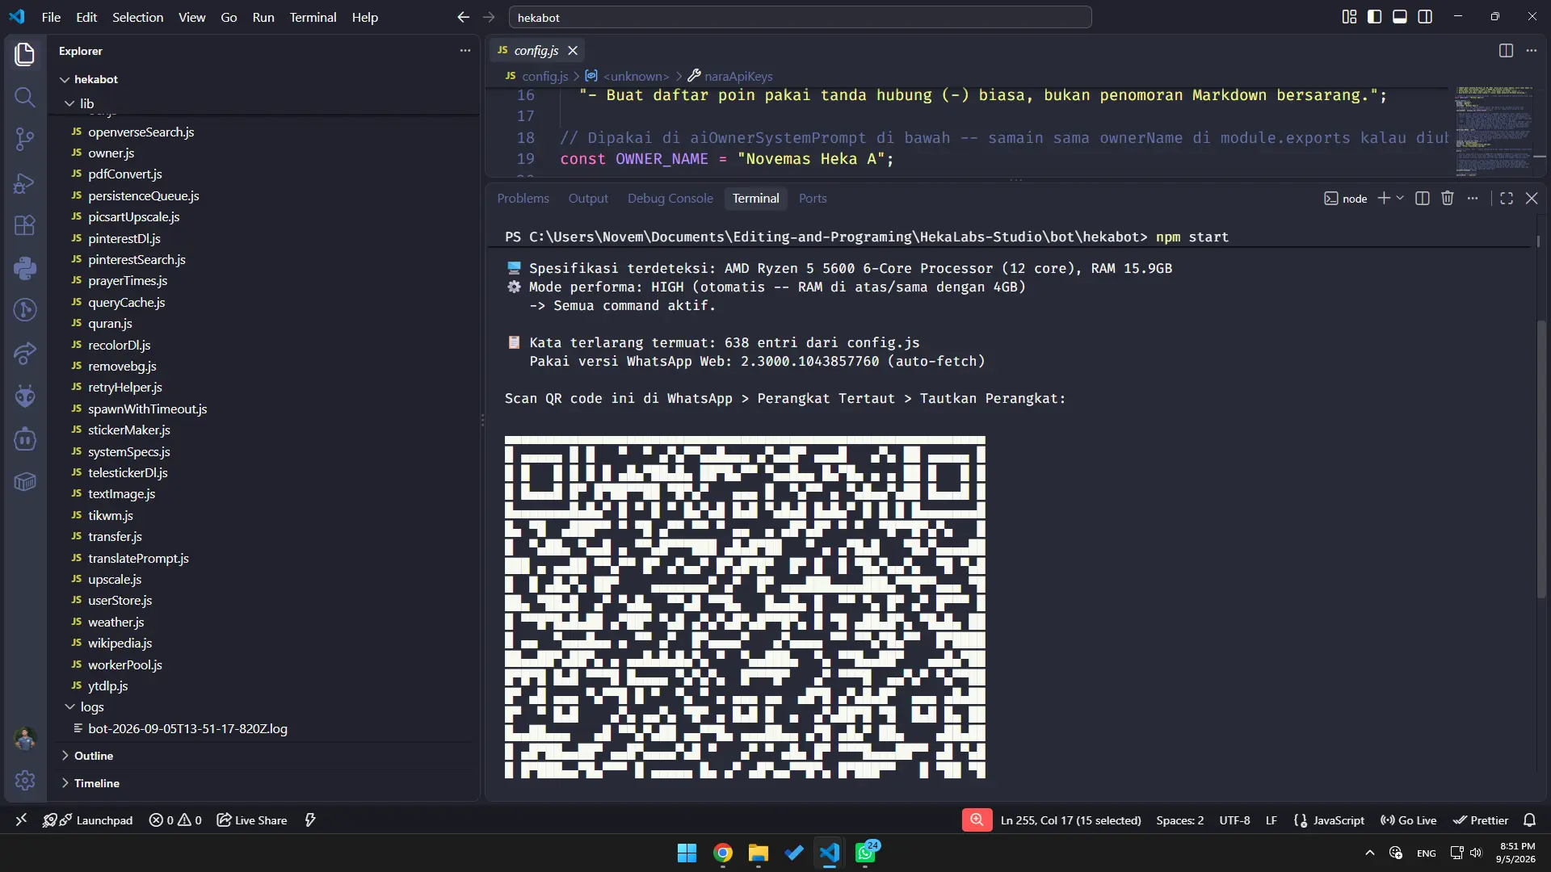The width and height of the screenshot is (1551, 872).
Task: Go back in navigation history
Action: pos(463,17)
